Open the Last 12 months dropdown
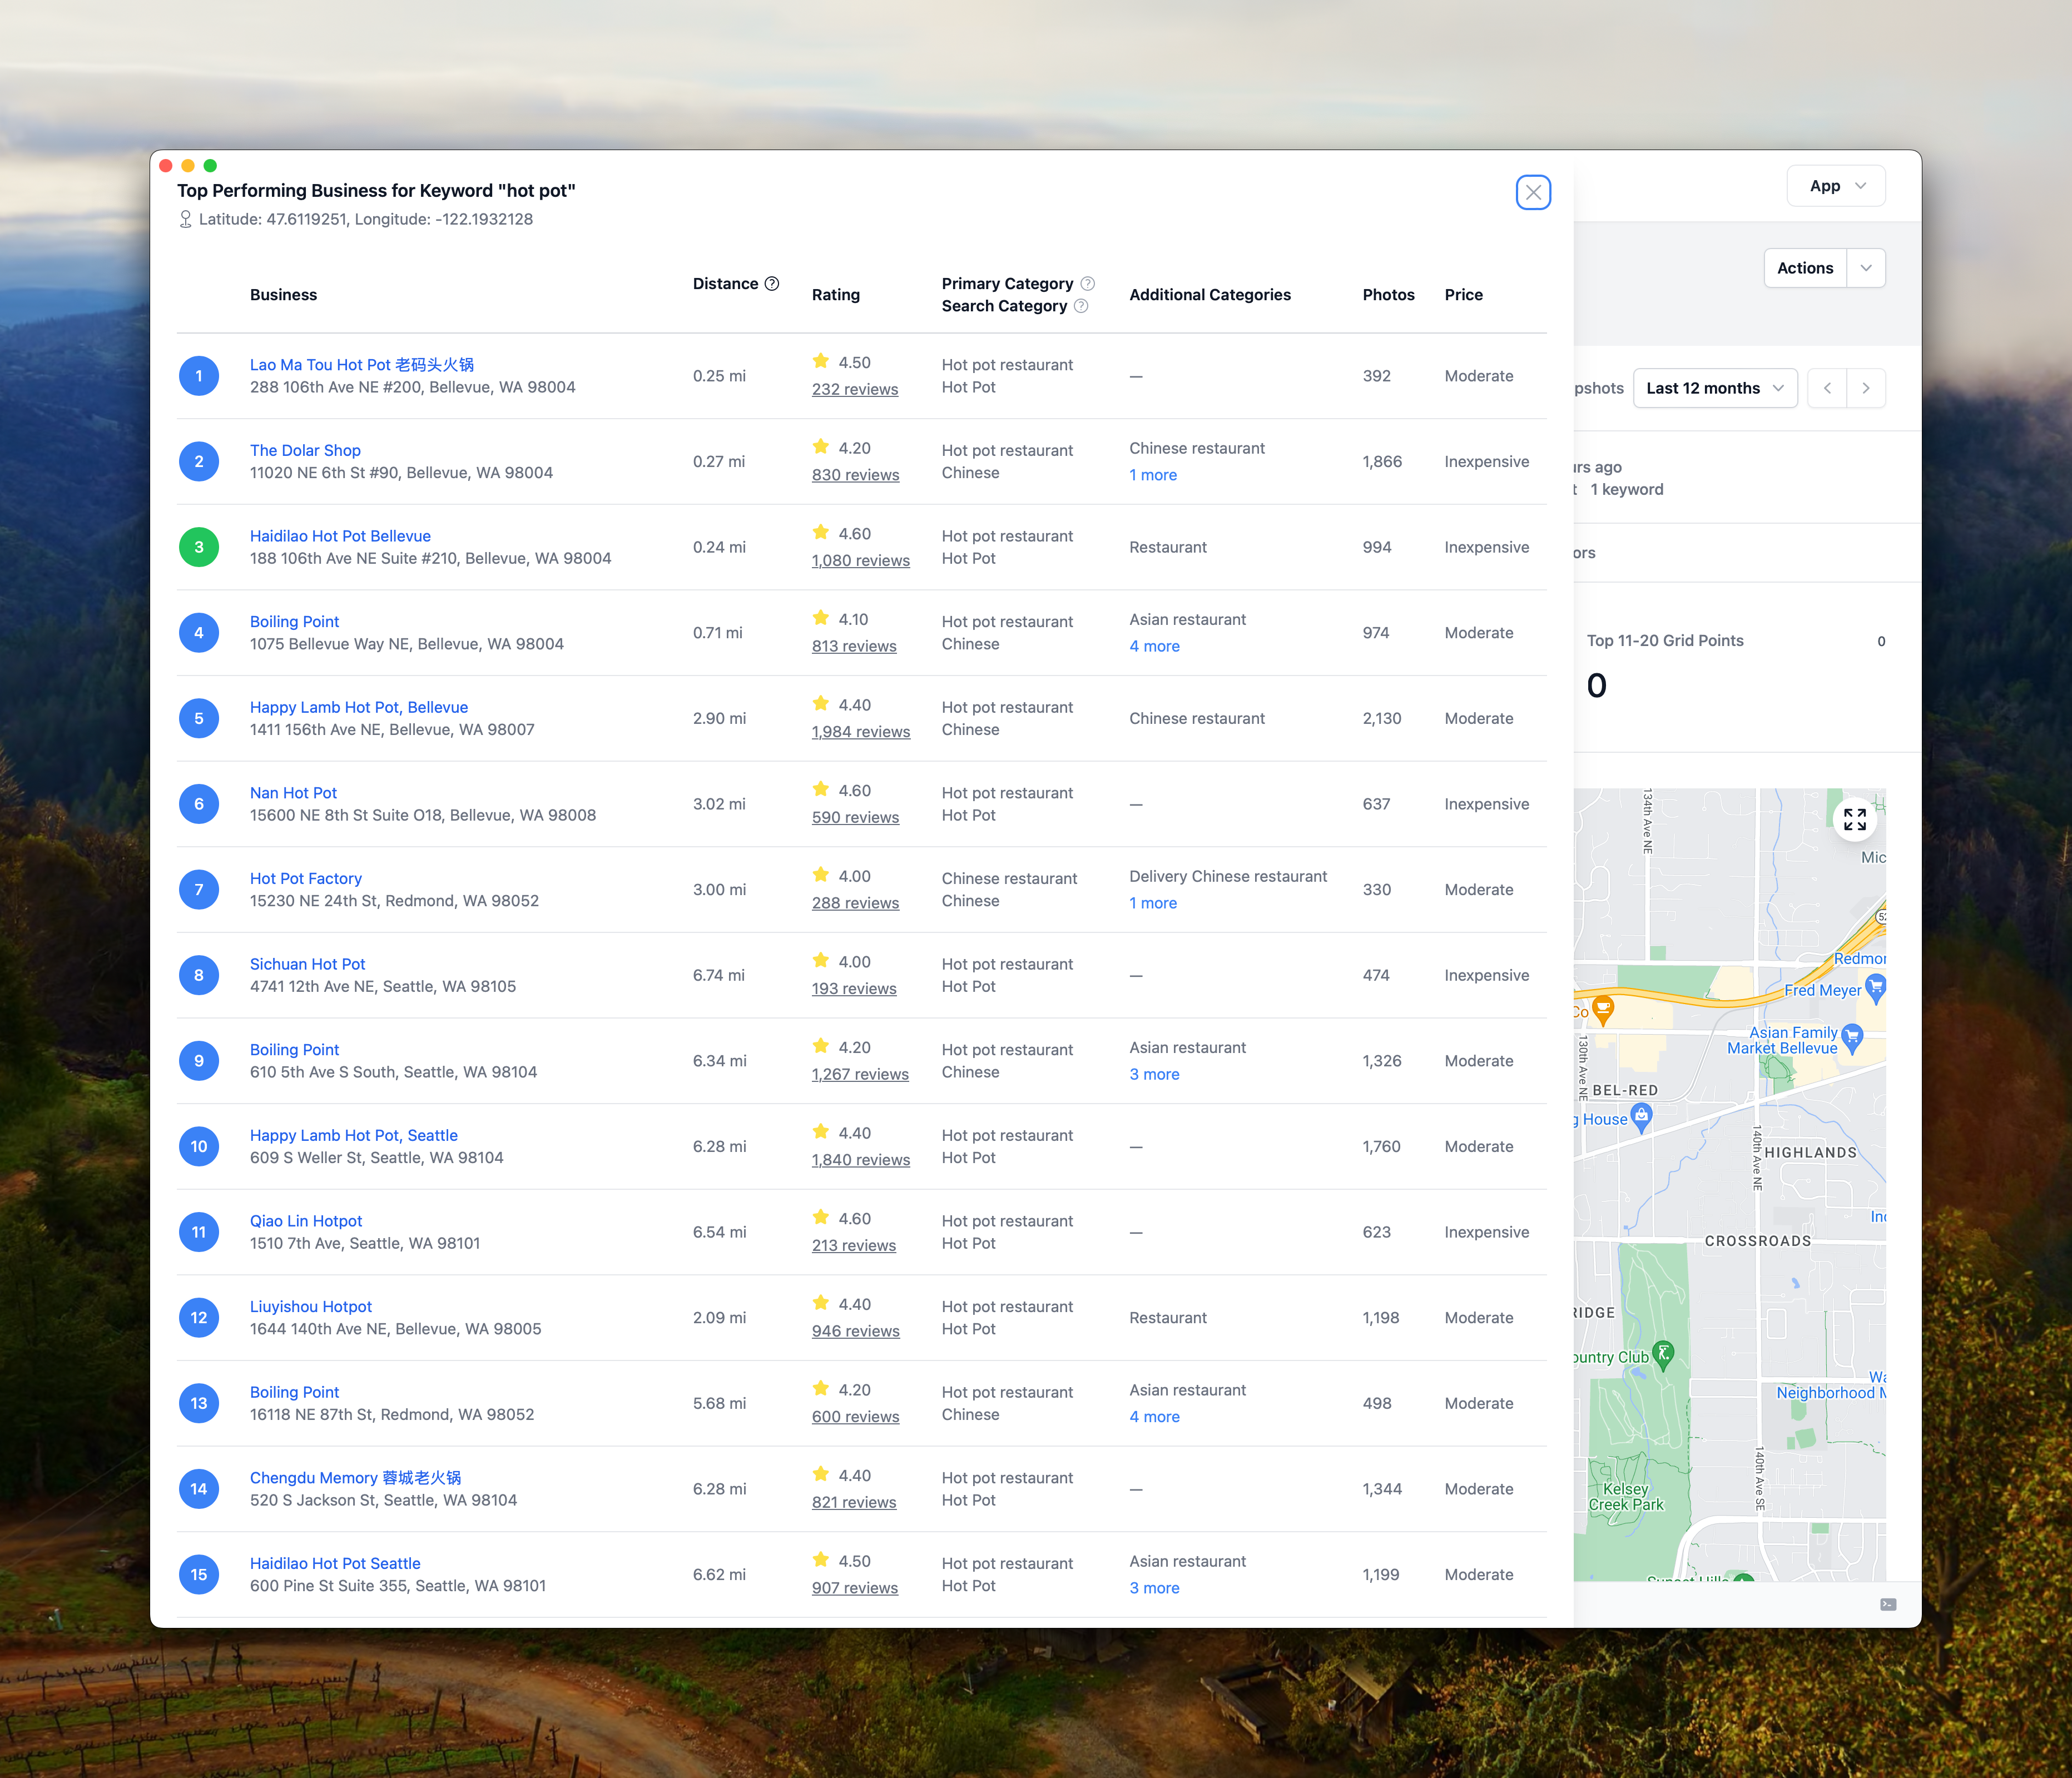The image size is (2072, 1778). [1715, 388]
